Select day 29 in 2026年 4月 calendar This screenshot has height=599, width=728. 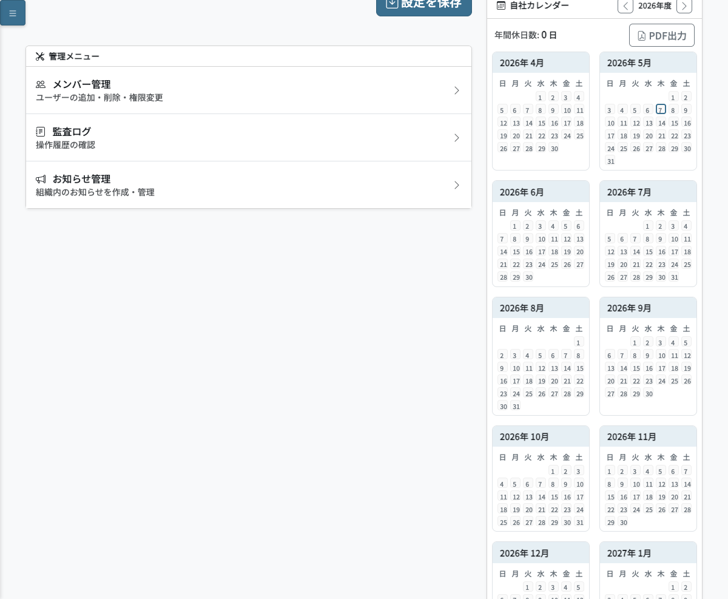tap(542, 148)
